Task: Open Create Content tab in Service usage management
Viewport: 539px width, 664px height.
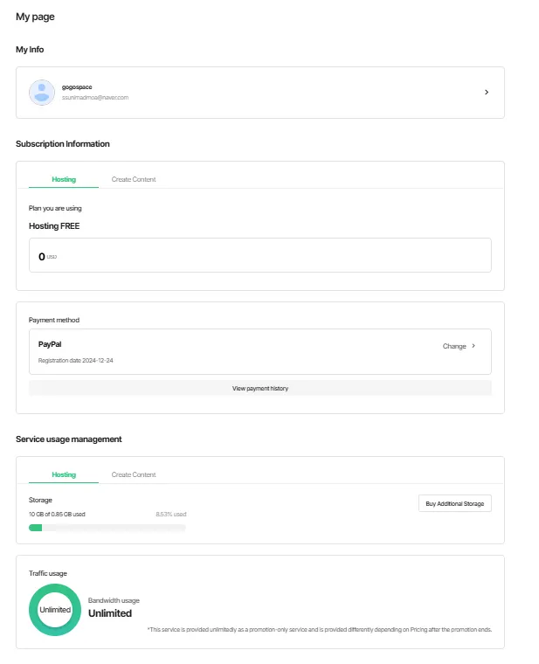Action: (x=134, y=475)
